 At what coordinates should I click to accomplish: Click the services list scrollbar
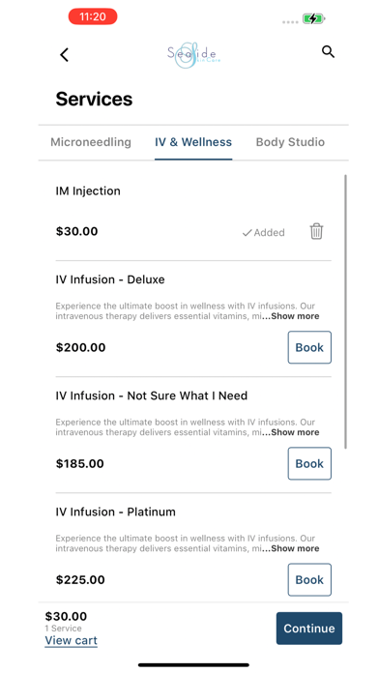click(x=345, y=311)
